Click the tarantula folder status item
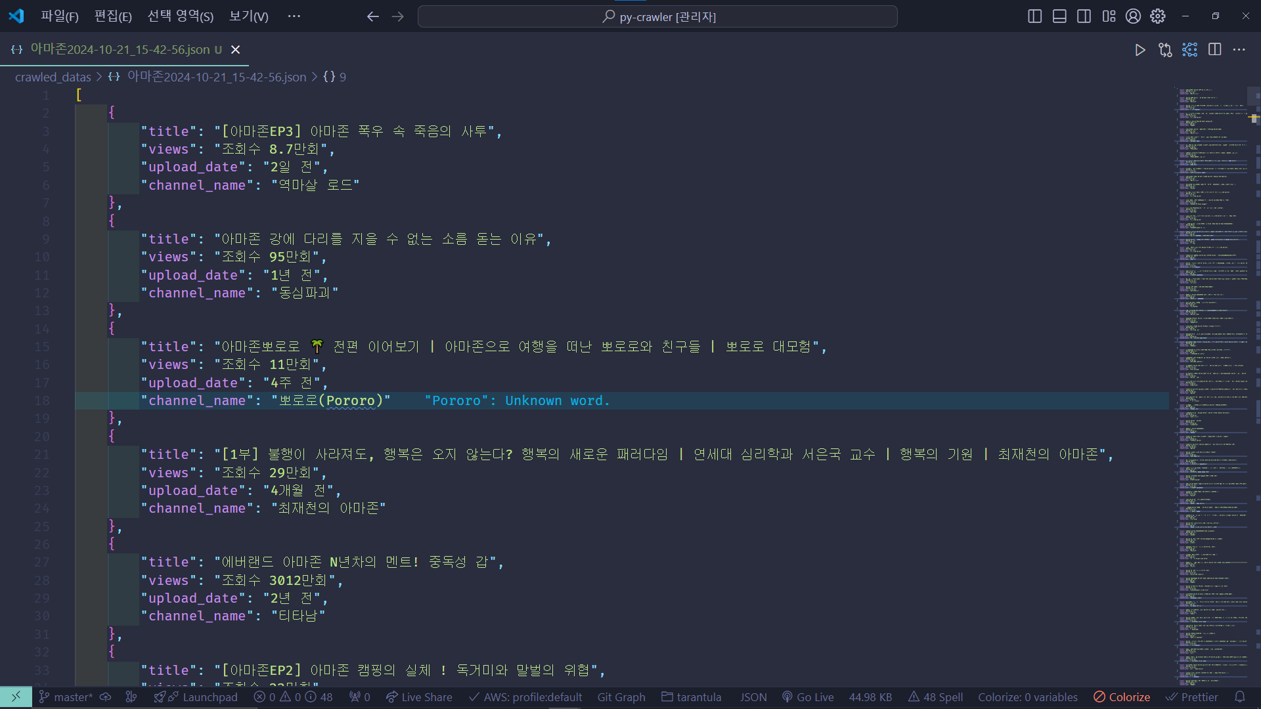Viewport: 1261px width, 709px height. [x=691, y=697]
